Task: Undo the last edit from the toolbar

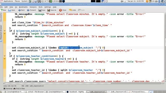Action: [x=72, y=10]
